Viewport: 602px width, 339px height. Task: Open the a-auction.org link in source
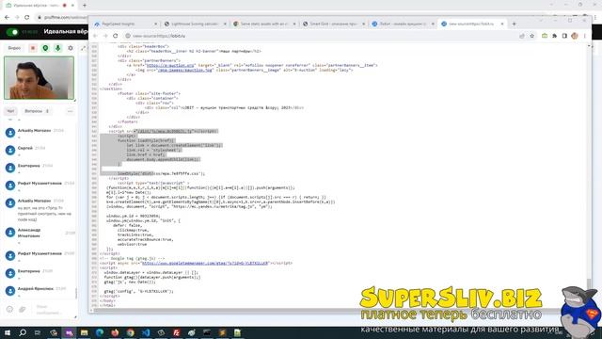[170, 65]
